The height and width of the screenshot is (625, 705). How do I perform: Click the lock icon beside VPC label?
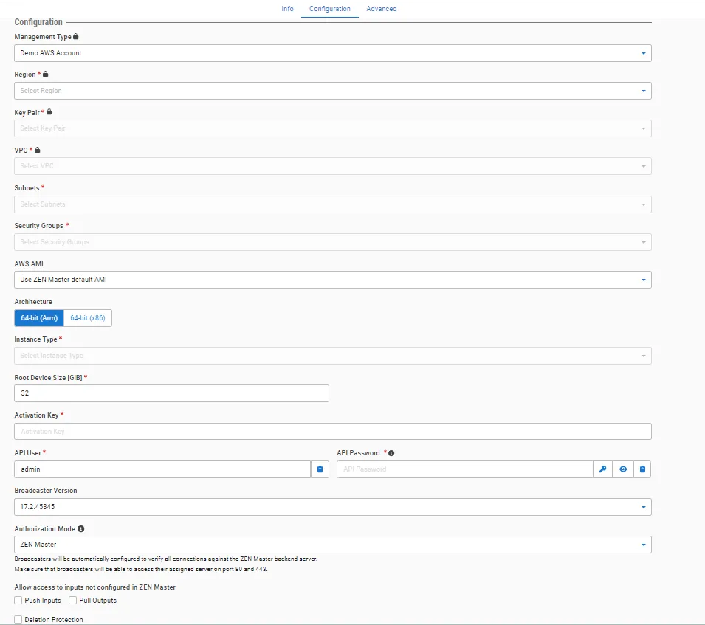pos(38,150)
